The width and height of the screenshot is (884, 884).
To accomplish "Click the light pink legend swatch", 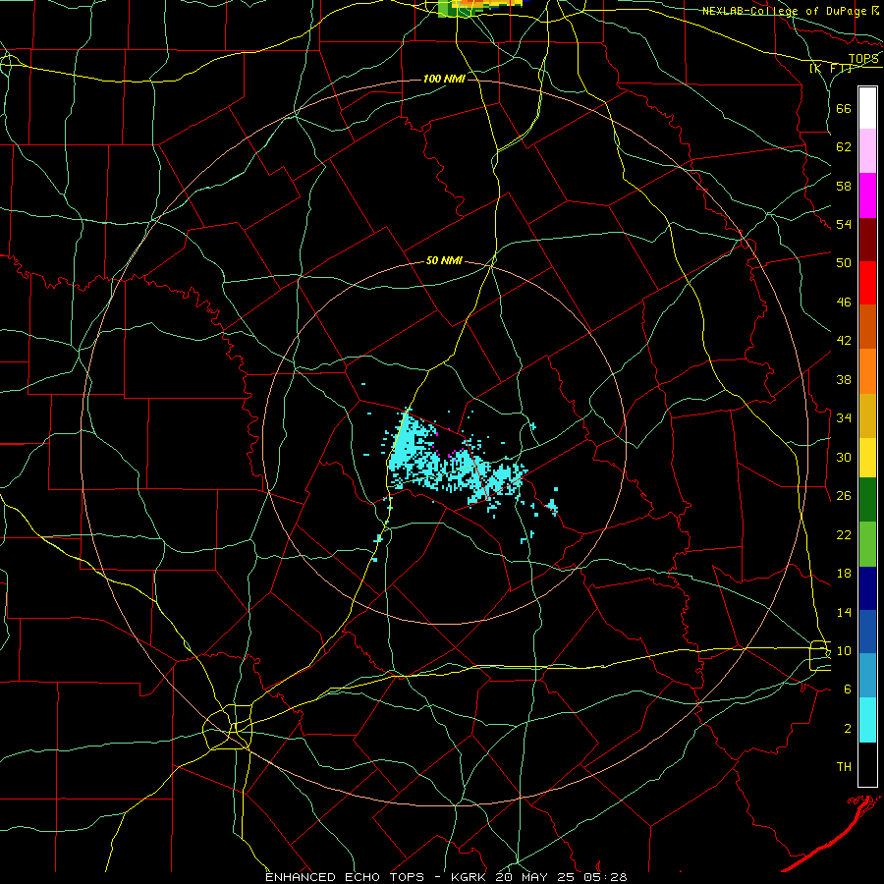I will tap(867, 150).
